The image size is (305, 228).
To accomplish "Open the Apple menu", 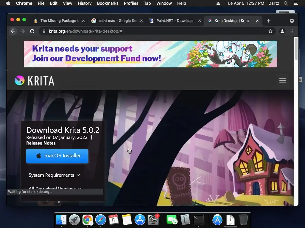I will [x=8, y=3].
